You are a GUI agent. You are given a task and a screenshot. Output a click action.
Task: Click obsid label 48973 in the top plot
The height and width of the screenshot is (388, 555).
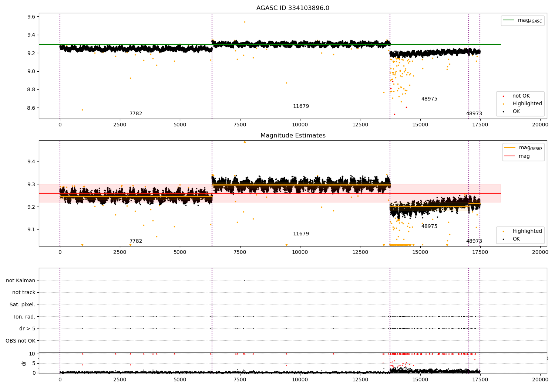coord(474,114)
